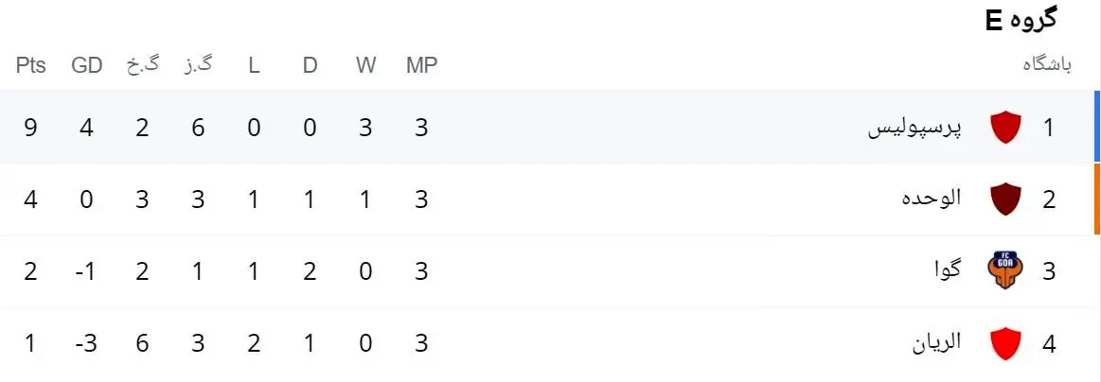Screen dimensions: 1101x382
Task: Click the Al Rayyan club crest icon
Action: tap(1005, 343)
